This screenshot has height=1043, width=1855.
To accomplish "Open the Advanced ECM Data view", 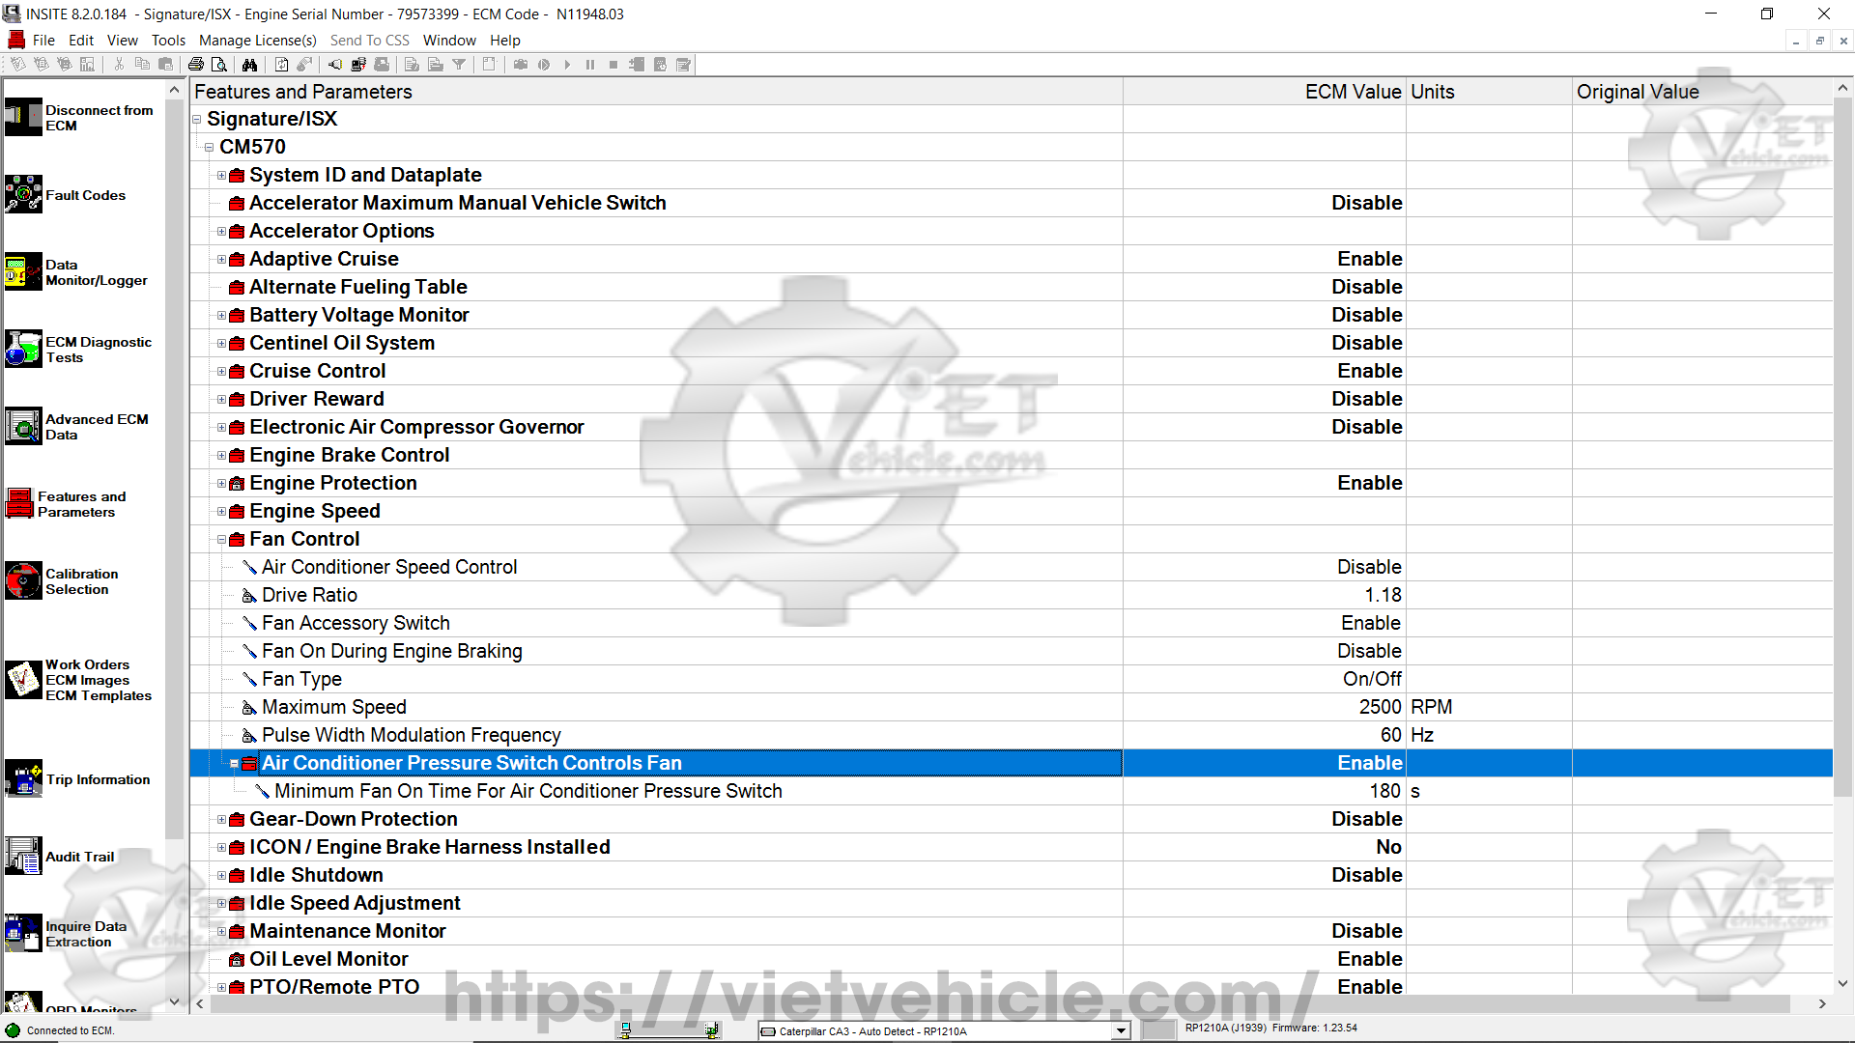I will pyautogui.click(x=24, y=426).
